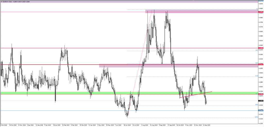Select the dotted red Fibonacci swing line
Screen dimensions: 264x127
coord(140,63)
